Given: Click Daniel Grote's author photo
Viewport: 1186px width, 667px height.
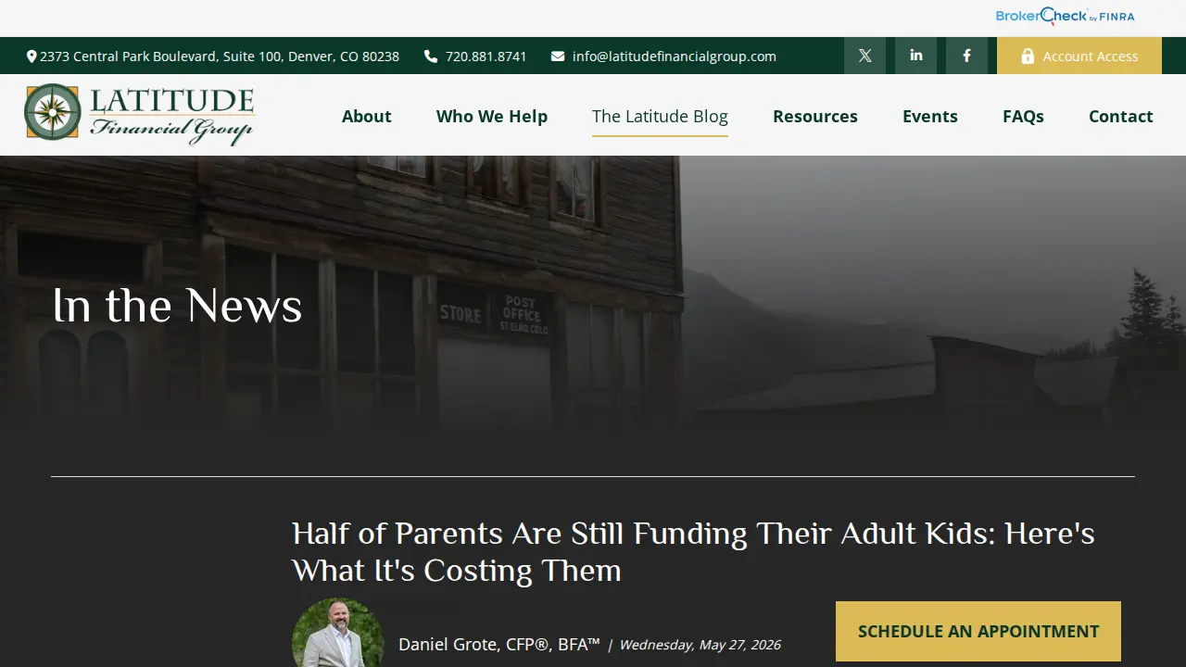Looking at the screenshot, I should coord(338,634).
